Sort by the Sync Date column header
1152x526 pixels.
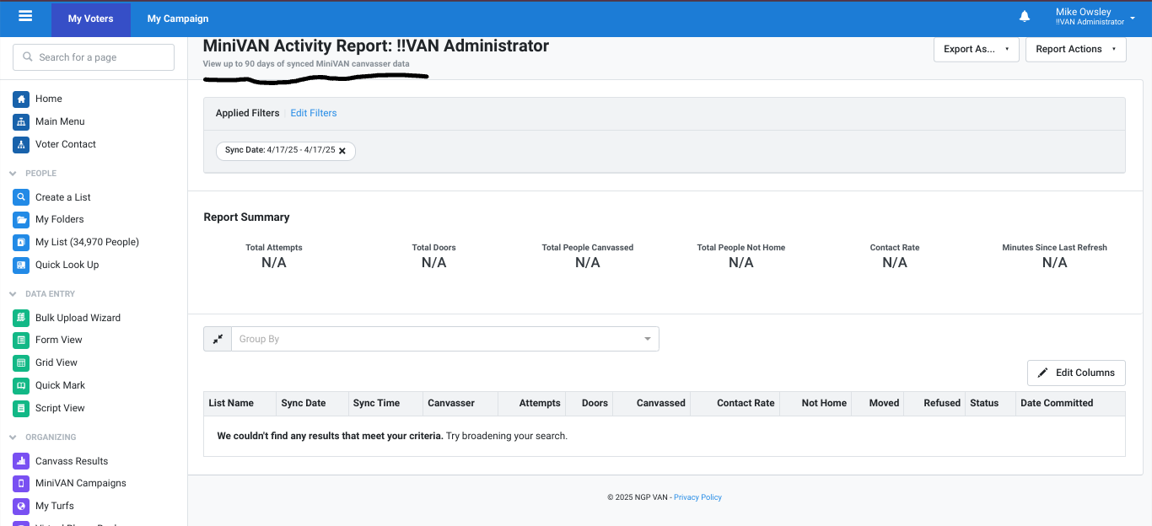(x=304, y=403)
